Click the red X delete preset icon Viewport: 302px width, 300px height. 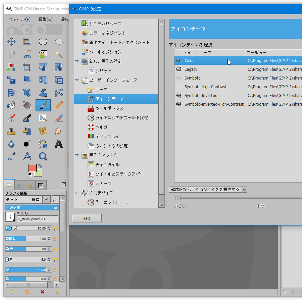tap(42, 292)
